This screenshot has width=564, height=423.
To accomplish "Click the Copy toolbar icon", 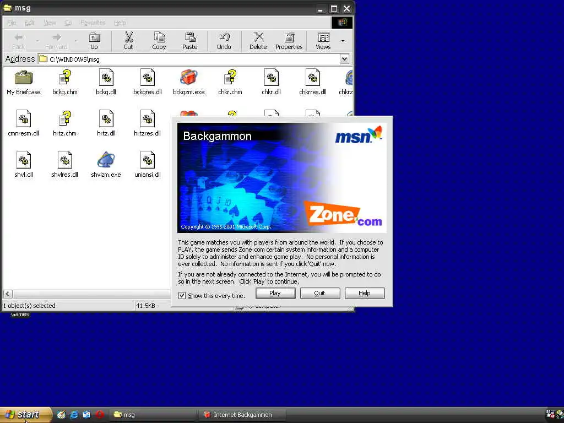I will 159,41.
